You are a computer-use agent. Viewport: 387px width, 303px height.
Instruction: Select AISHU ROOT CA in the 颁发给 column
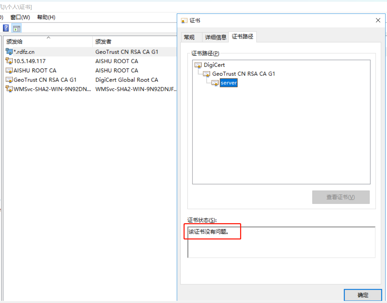coord(35,70)
